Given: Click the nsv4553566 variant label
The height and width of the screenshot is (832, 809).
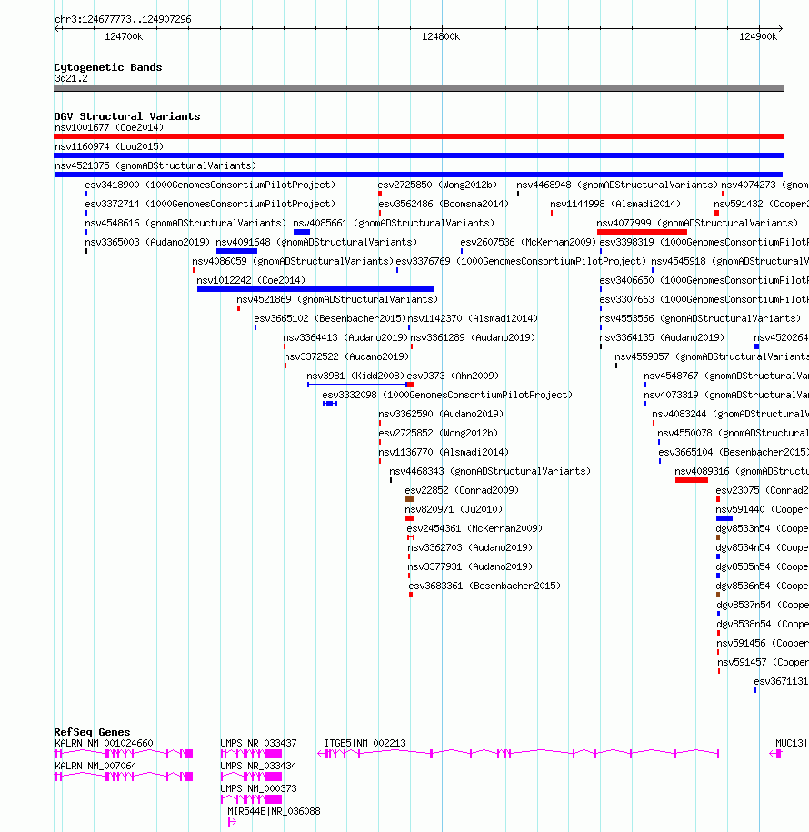Looking at the screenshot, I should point(700,318).
